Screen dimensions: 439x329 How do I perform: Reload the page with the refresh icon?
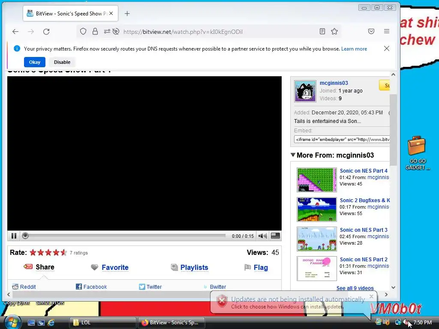(46, 32)
